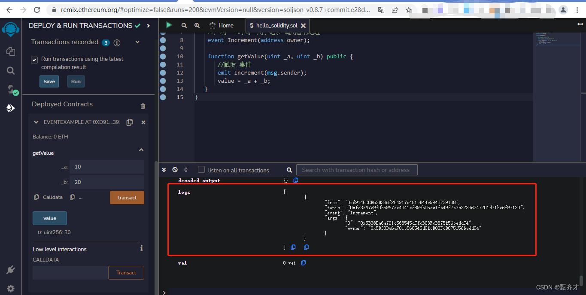Image resolution: width=586 pixels, height=295 pixels.
Task: Click the Remix logo icon in sidebar
Action: pos(11,30)
